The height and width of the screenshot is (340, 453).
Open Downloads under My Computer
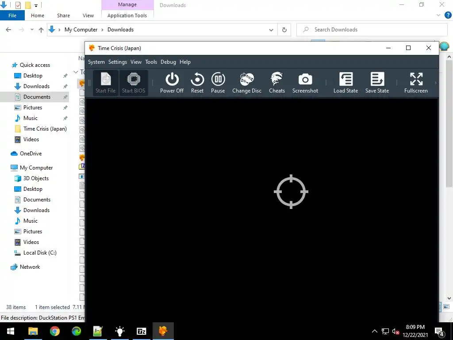coord(36,210)
